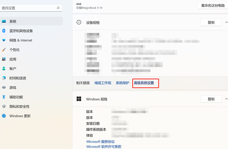The width and height of the screenshot is (228, 149).
Task: Open the 应用 apps icon
Action: 4,59
